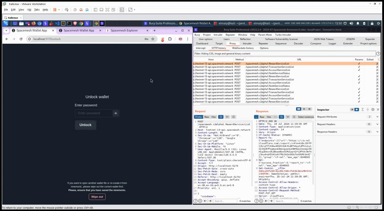
Task: Click the Unlock button
Action: [85, 125]
